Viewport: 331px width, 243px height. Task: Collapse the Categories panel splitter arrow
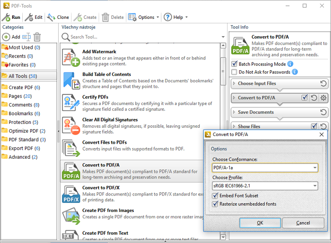click(59, 131)
